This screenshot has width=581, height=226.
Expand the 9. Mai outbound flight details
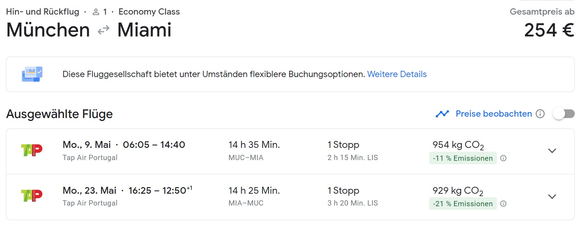click(552, 151)
